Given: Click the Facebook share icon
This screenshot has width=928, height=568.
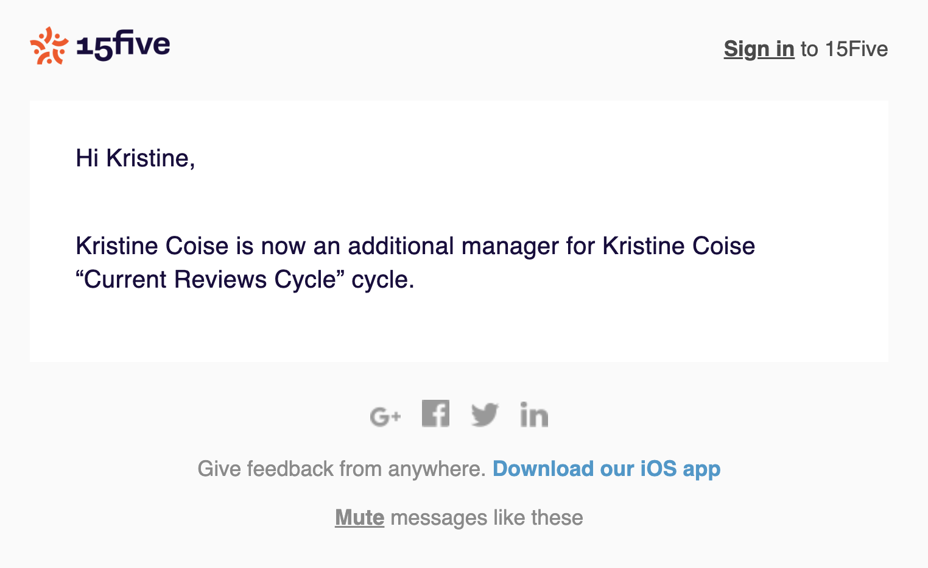Looking at the screenshot, I should (x=435, y=413).
